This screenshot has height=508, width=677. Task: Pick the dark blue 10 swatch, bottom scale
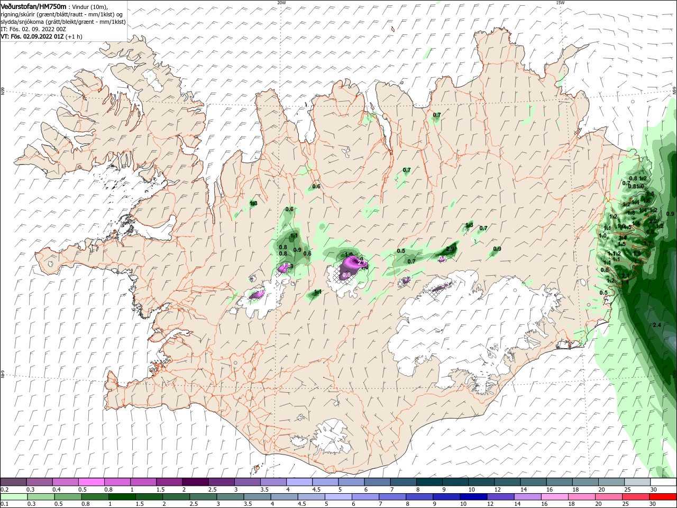tap(473, 497)
